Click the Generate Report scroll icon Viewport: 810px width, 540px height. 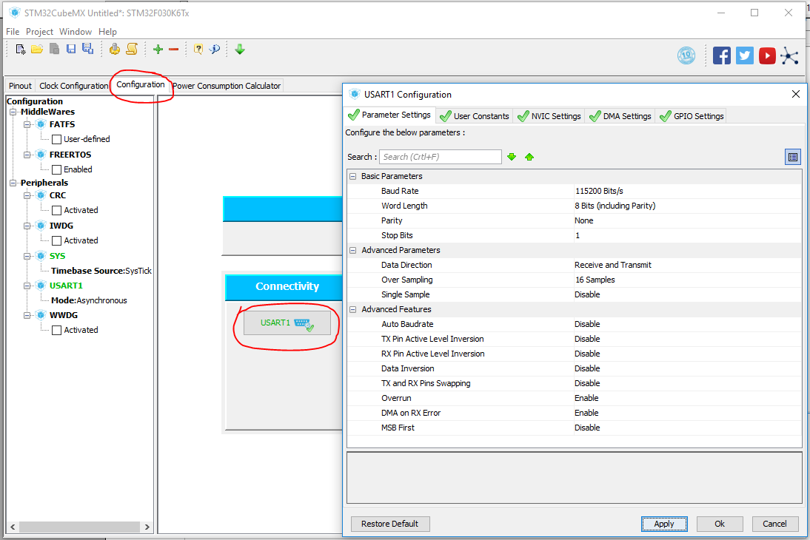(133, 49)
